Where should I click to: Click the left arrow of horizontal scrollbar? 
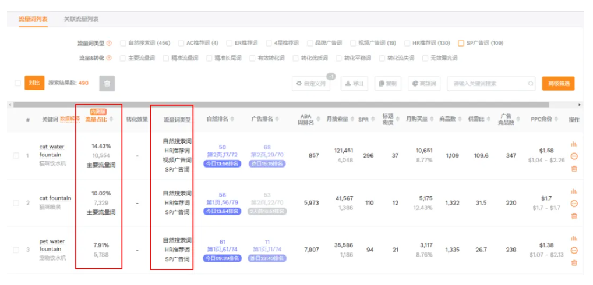pos(9,105)
